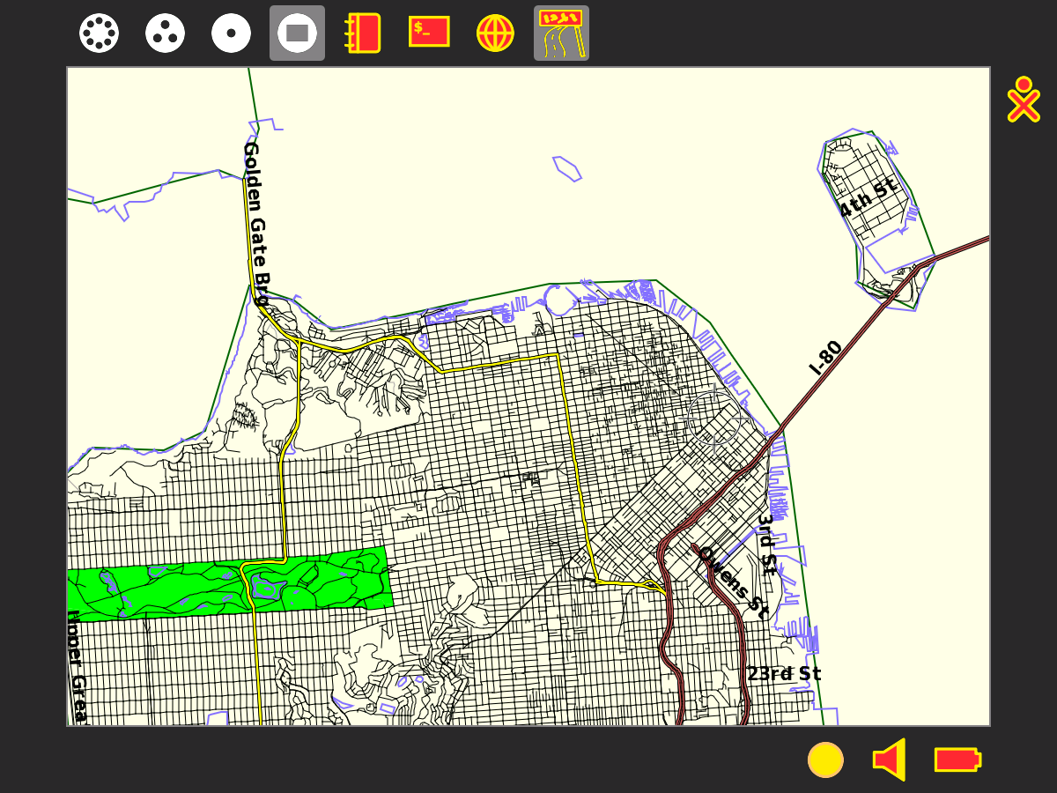1057x793 pixels.
Task: Switch to Group view
Action: (165, 33)
